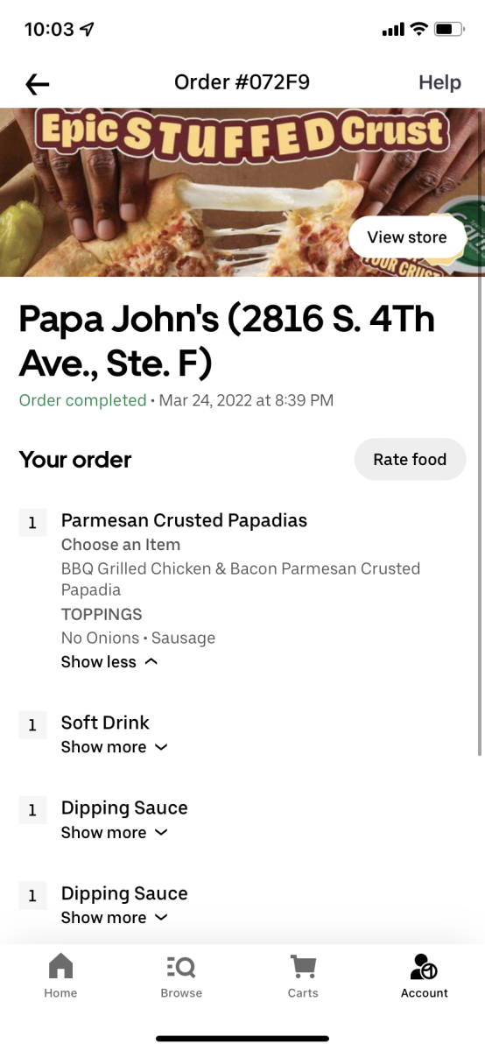Open the Home tab icon
The width and height of the screenshot is (485, 1051).
(x=60, y=967)
